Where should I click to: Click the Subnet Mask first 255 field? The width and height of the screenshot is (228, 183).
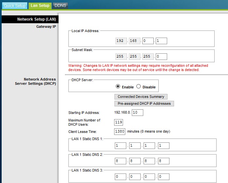(121, 56)
